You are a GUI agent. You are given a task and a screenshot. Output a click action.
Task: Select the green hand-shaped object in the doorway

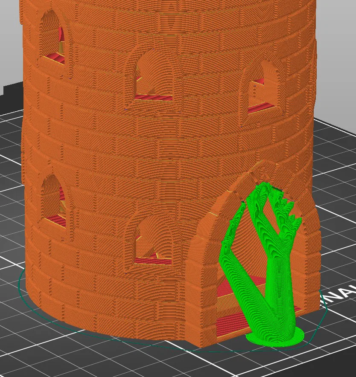261,262
